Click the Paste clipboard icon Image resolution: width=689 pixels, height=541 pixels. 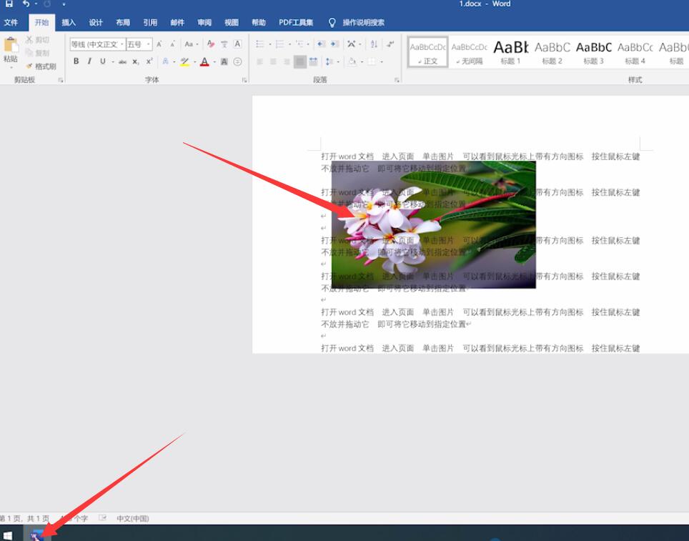[x=11, y=45]
